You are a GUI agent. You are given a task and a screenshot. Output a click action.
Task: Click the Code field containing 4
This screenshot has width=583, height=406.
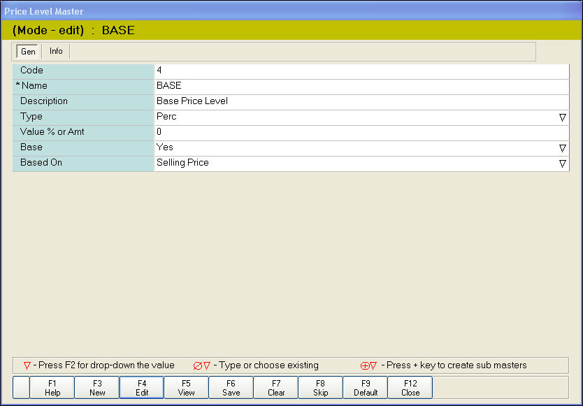[361, 71]
